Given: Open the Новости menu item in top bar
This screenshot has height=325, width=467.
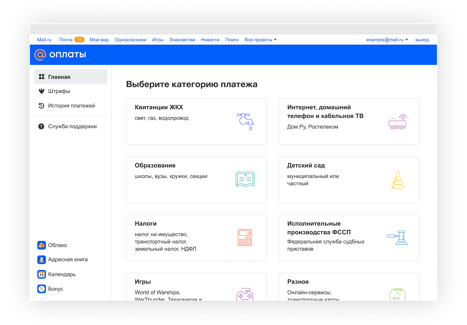Looking at the screenshot, I should click(210, 40).
